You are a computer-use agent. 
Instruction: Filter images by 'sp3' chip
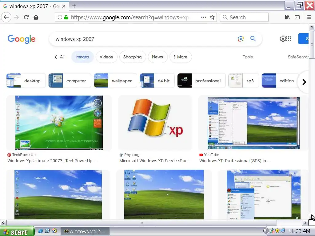[244, 81]
